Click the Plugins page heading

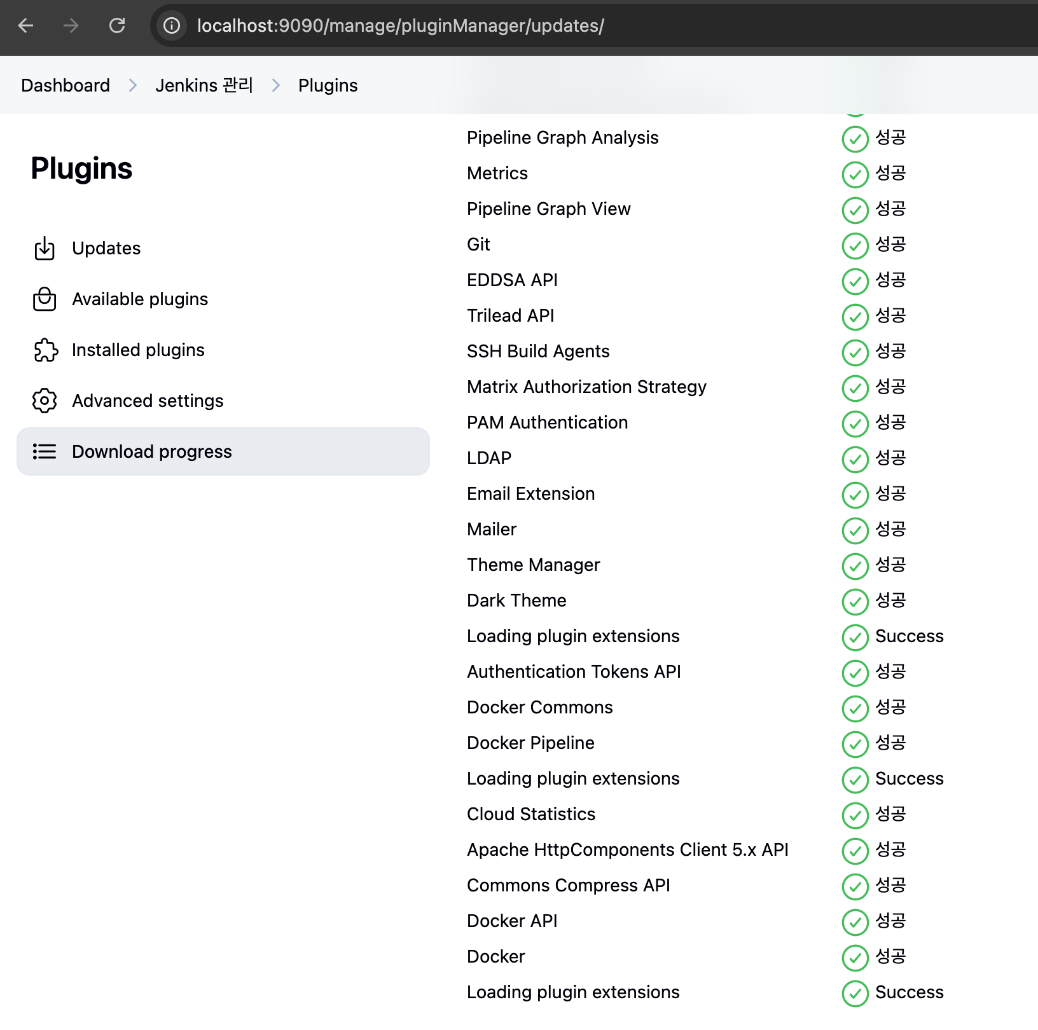[x=81, y=168]
